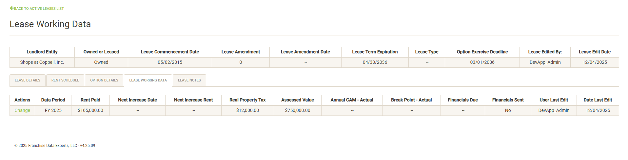
Task: Go back to Active Leases List
Action: tap(39, 9)
